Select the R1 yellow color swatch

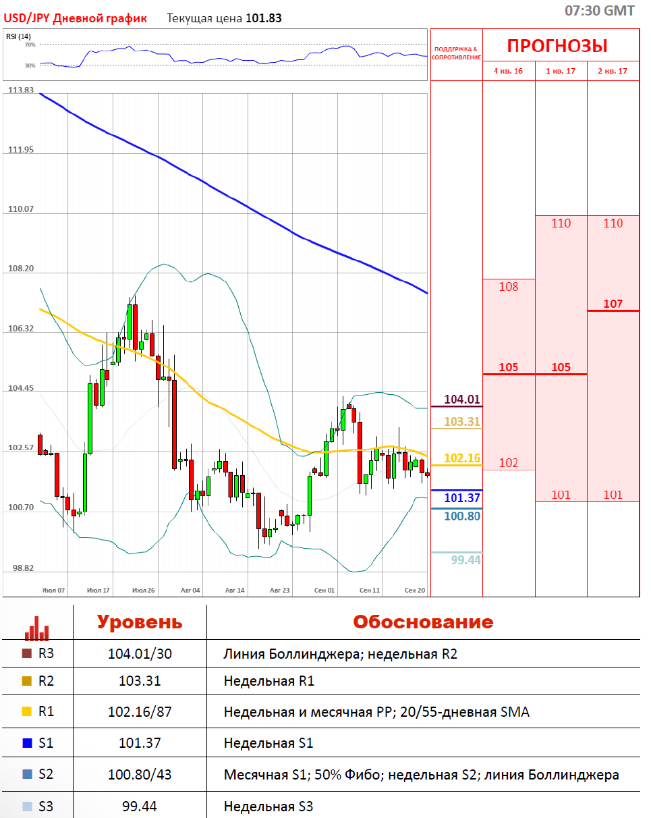(27, 712)
